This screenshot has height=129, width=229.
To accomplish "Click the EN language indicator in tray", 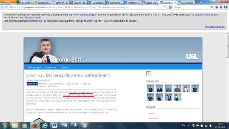I will click(184, 125).
